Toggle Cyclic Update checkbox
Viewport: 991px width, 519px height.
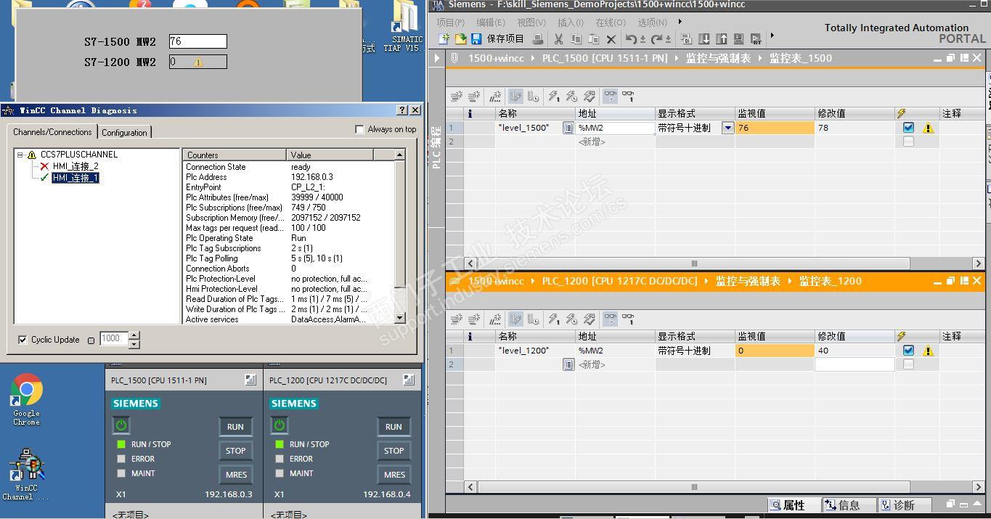coord(23,340)
